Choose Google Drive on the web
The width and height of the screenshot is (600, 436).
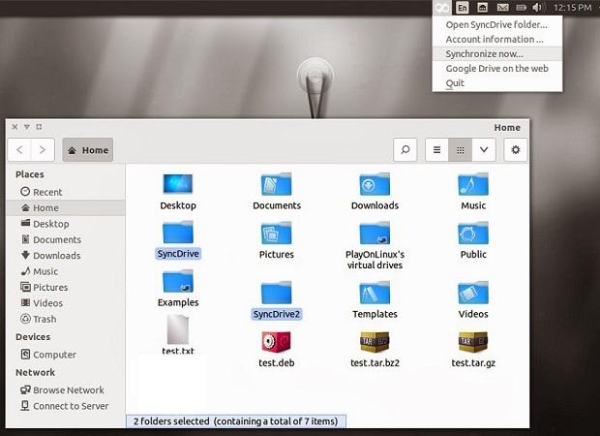[497, 68]
